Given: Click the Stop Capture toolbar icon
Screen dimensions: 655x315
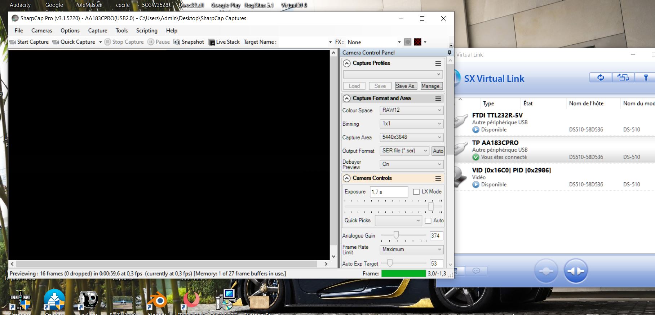Looking at the screenshot, I should [107, 42].
